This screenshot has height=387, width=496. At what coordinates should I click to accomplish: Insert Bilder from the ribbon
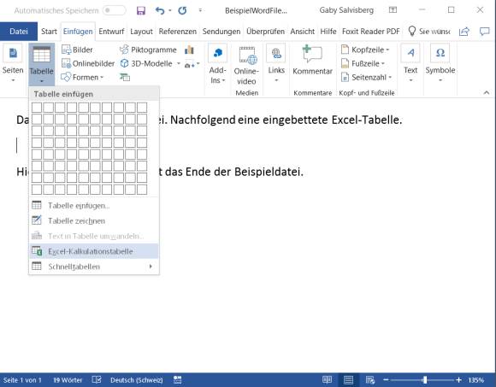[77, 50]
